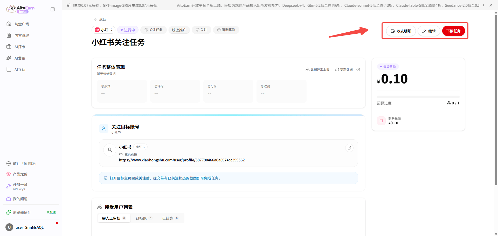The height and width of the screenshot is (236, 498).
Task: Click the red 下架任务 button
Action: [454, 31]
